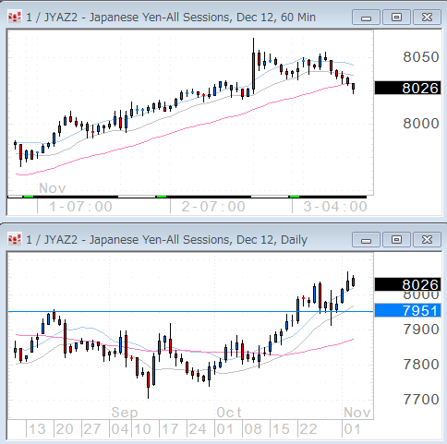Click the 20 date label on Daily axis
Screen dimensions: 447x444
point(65,429)
